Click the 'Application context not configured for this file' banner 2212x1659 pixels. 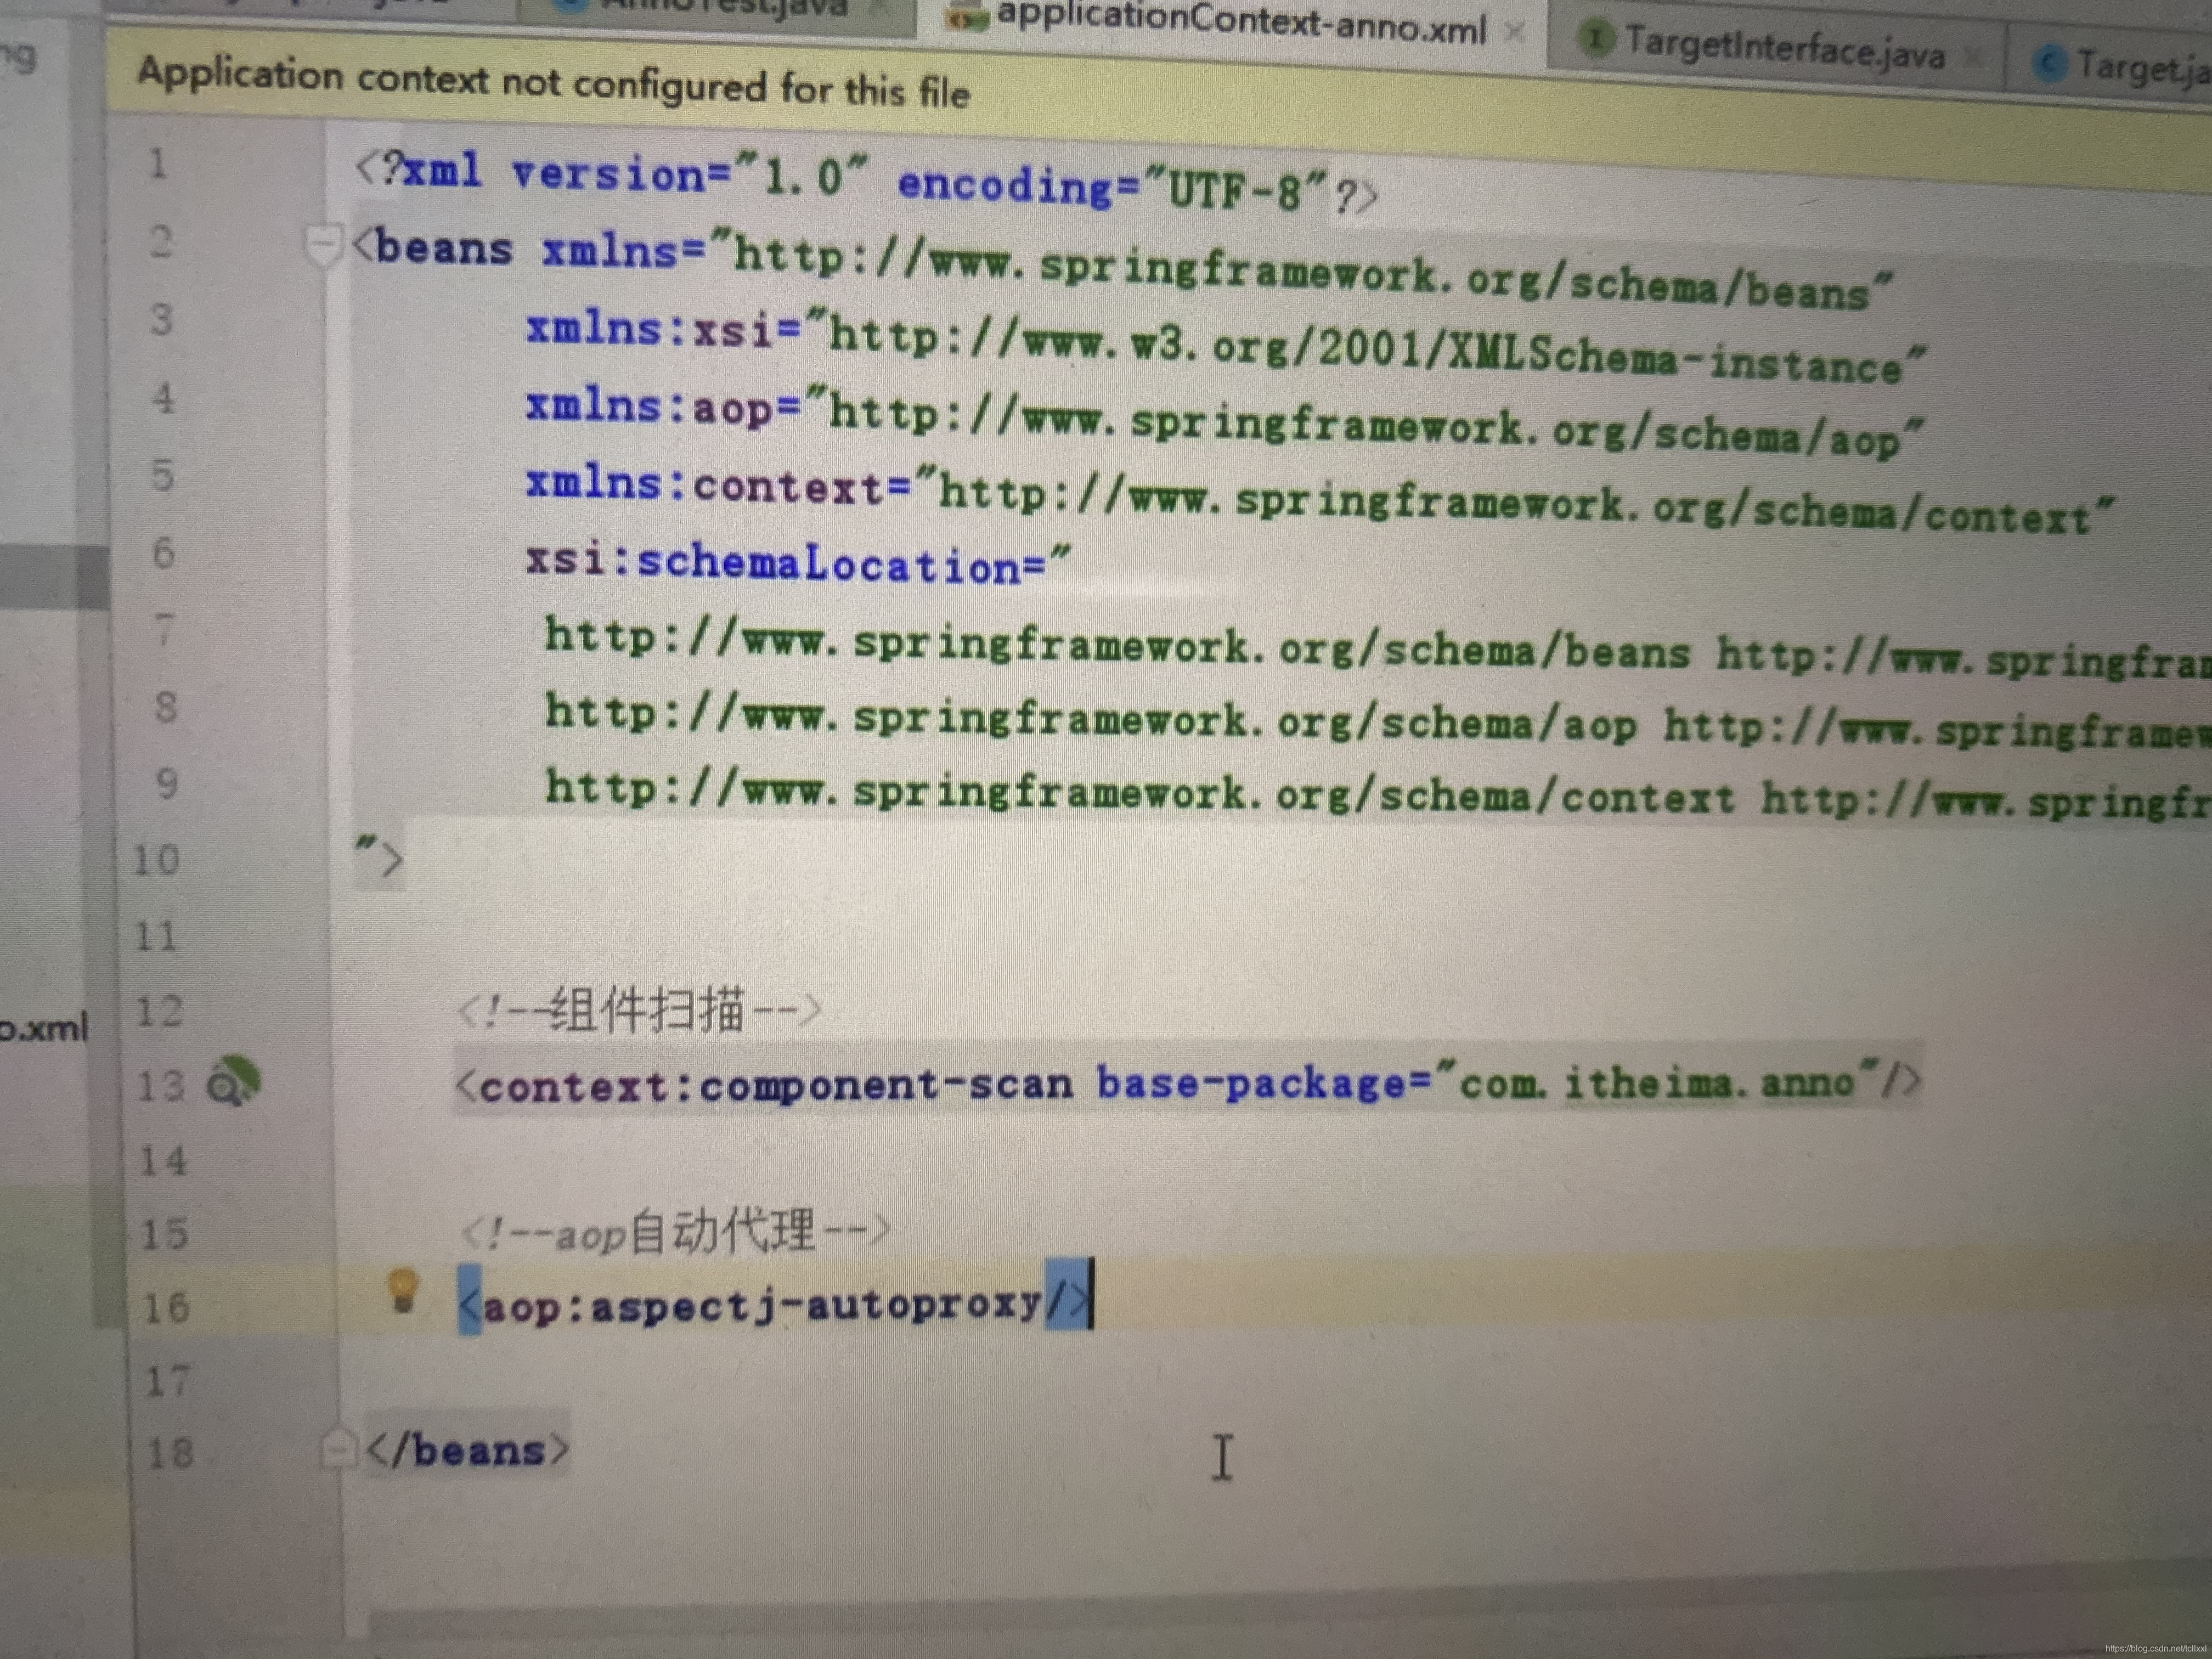(553, 83)
